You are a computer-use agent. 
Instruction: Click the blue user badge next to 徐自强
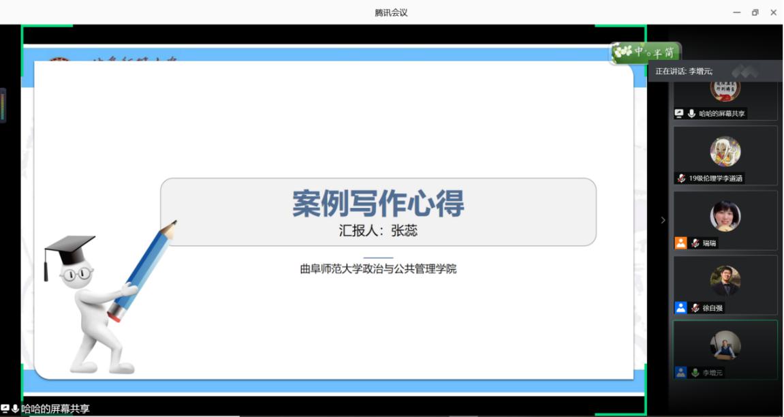pos(680,308)
